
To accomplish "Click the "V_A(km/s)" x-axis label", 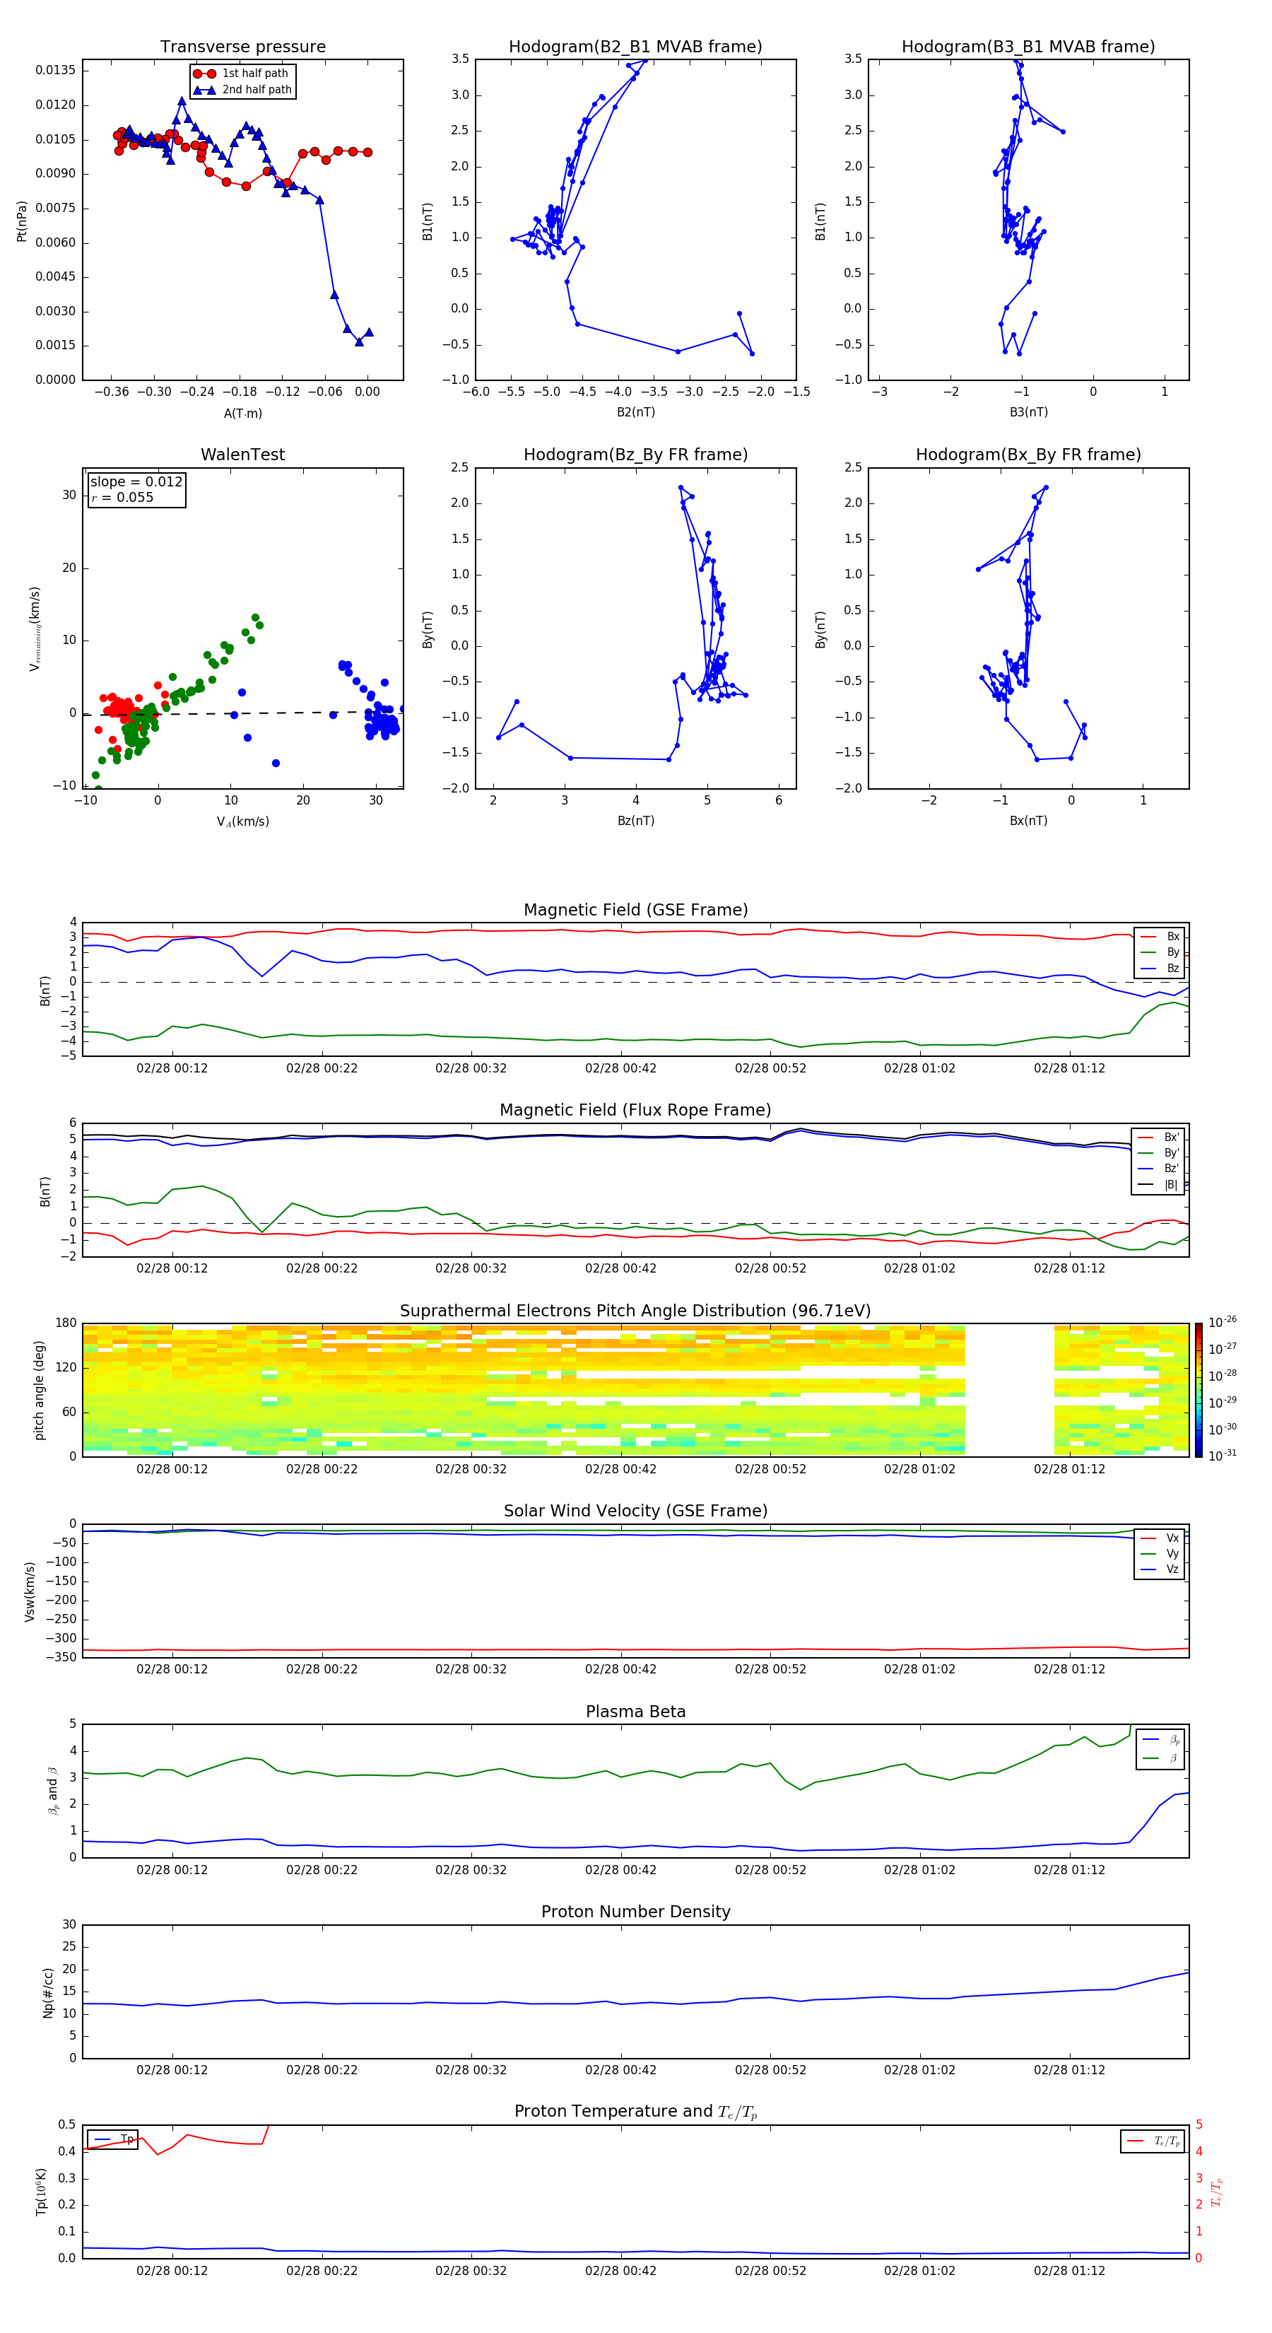I will click(x=242, y=821).
